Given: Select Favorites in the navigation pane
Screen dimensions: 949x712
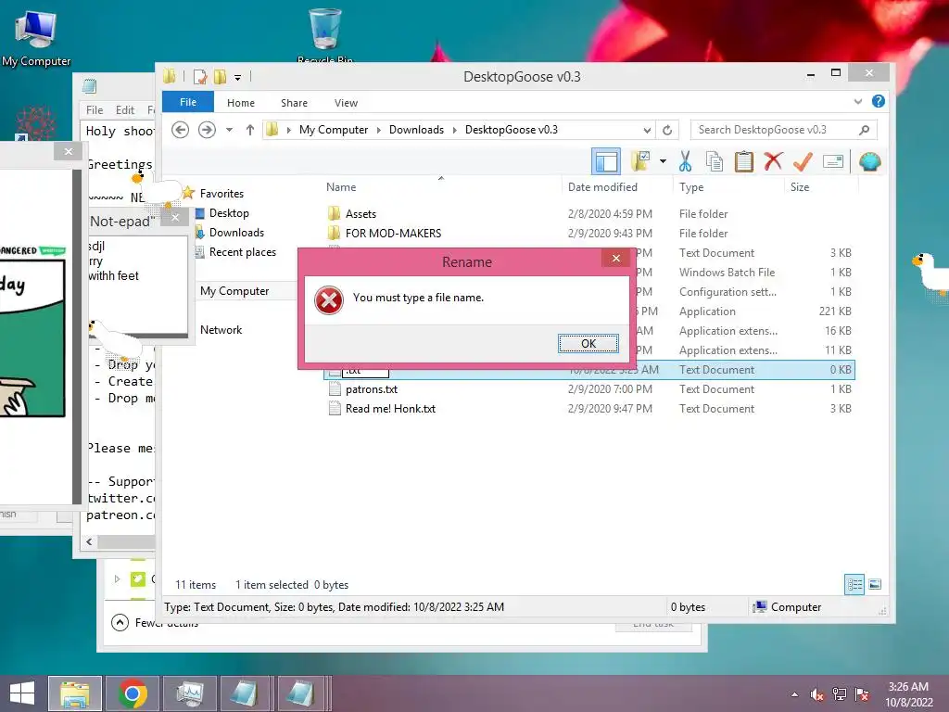Looking at the screenshot, I should [221, 193].
